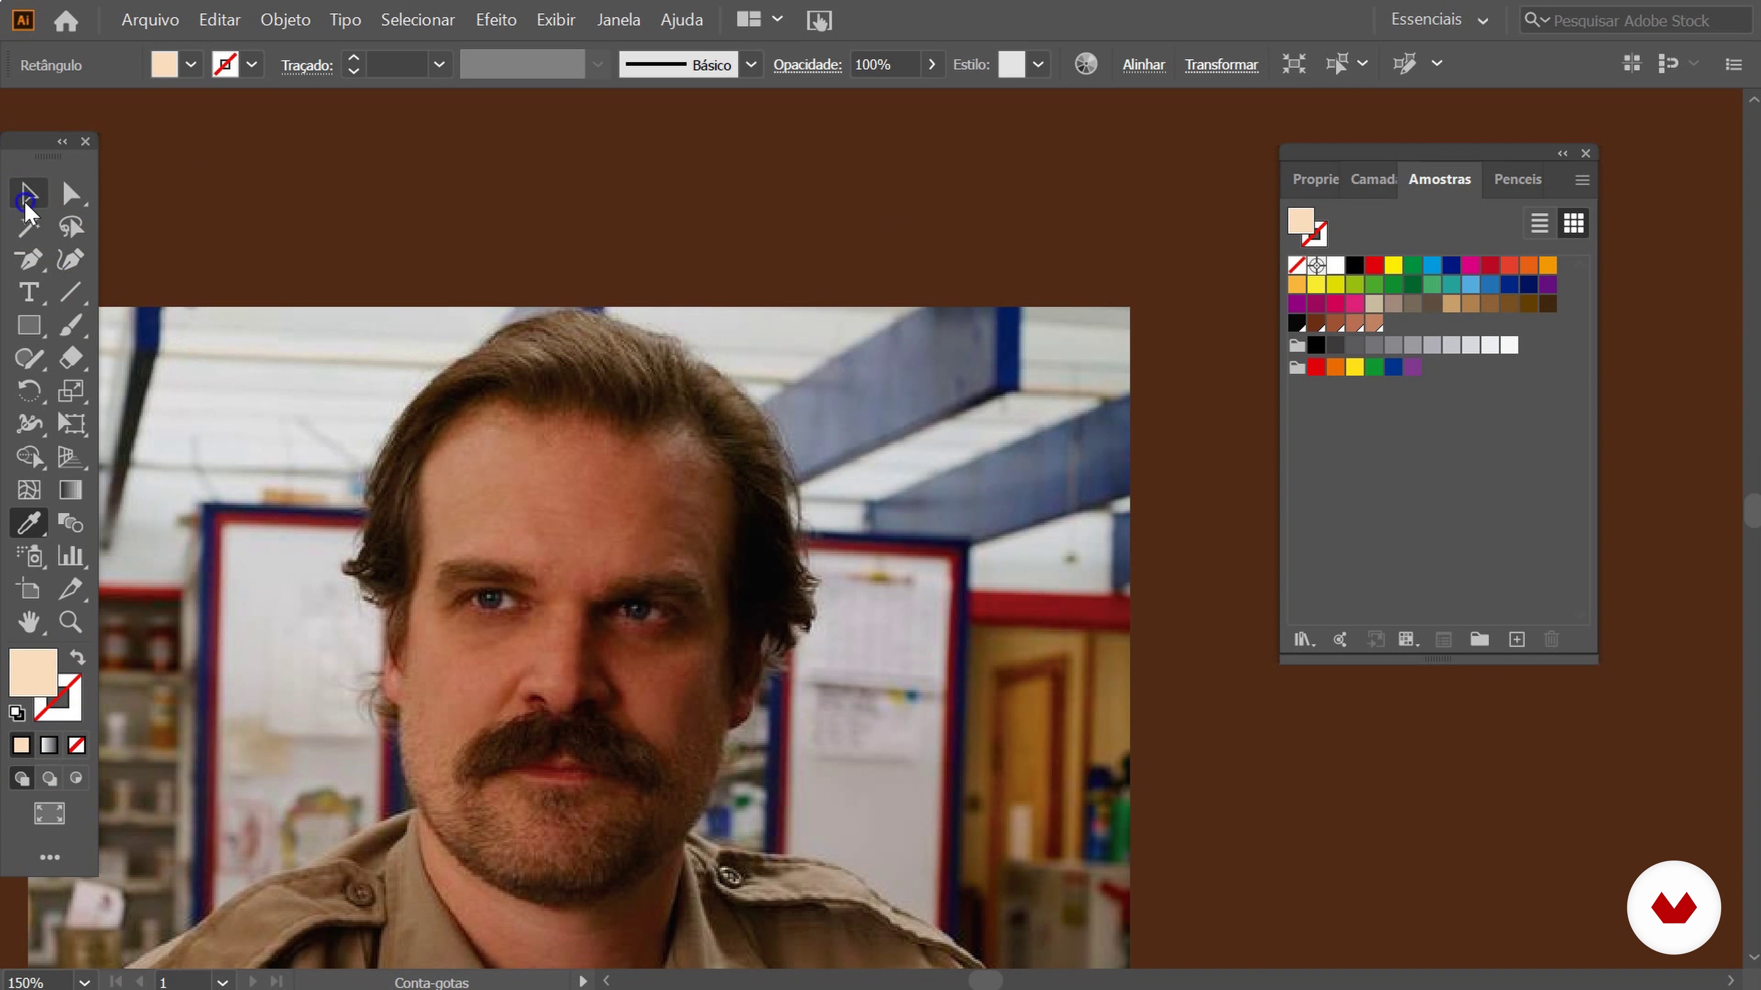The image size is (1761, 990).
Task: Open fill color dropdown in control bar
Action: coord(191,65)
